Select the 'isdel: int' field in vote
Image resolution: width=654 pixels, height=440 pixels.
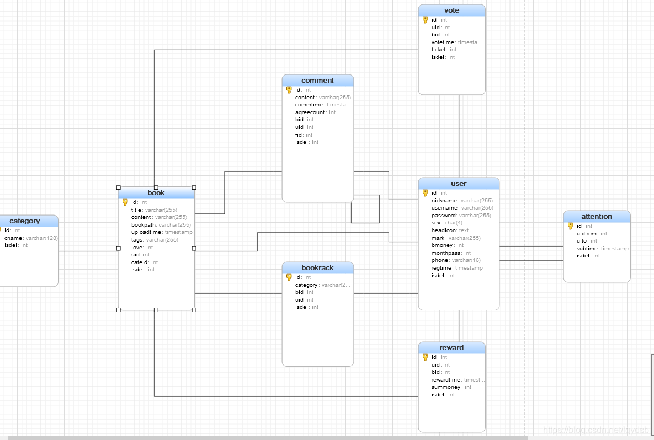(443, 57)
